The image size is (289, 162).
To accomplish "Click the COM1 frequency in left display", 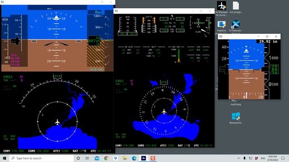I will click(18, 151).
